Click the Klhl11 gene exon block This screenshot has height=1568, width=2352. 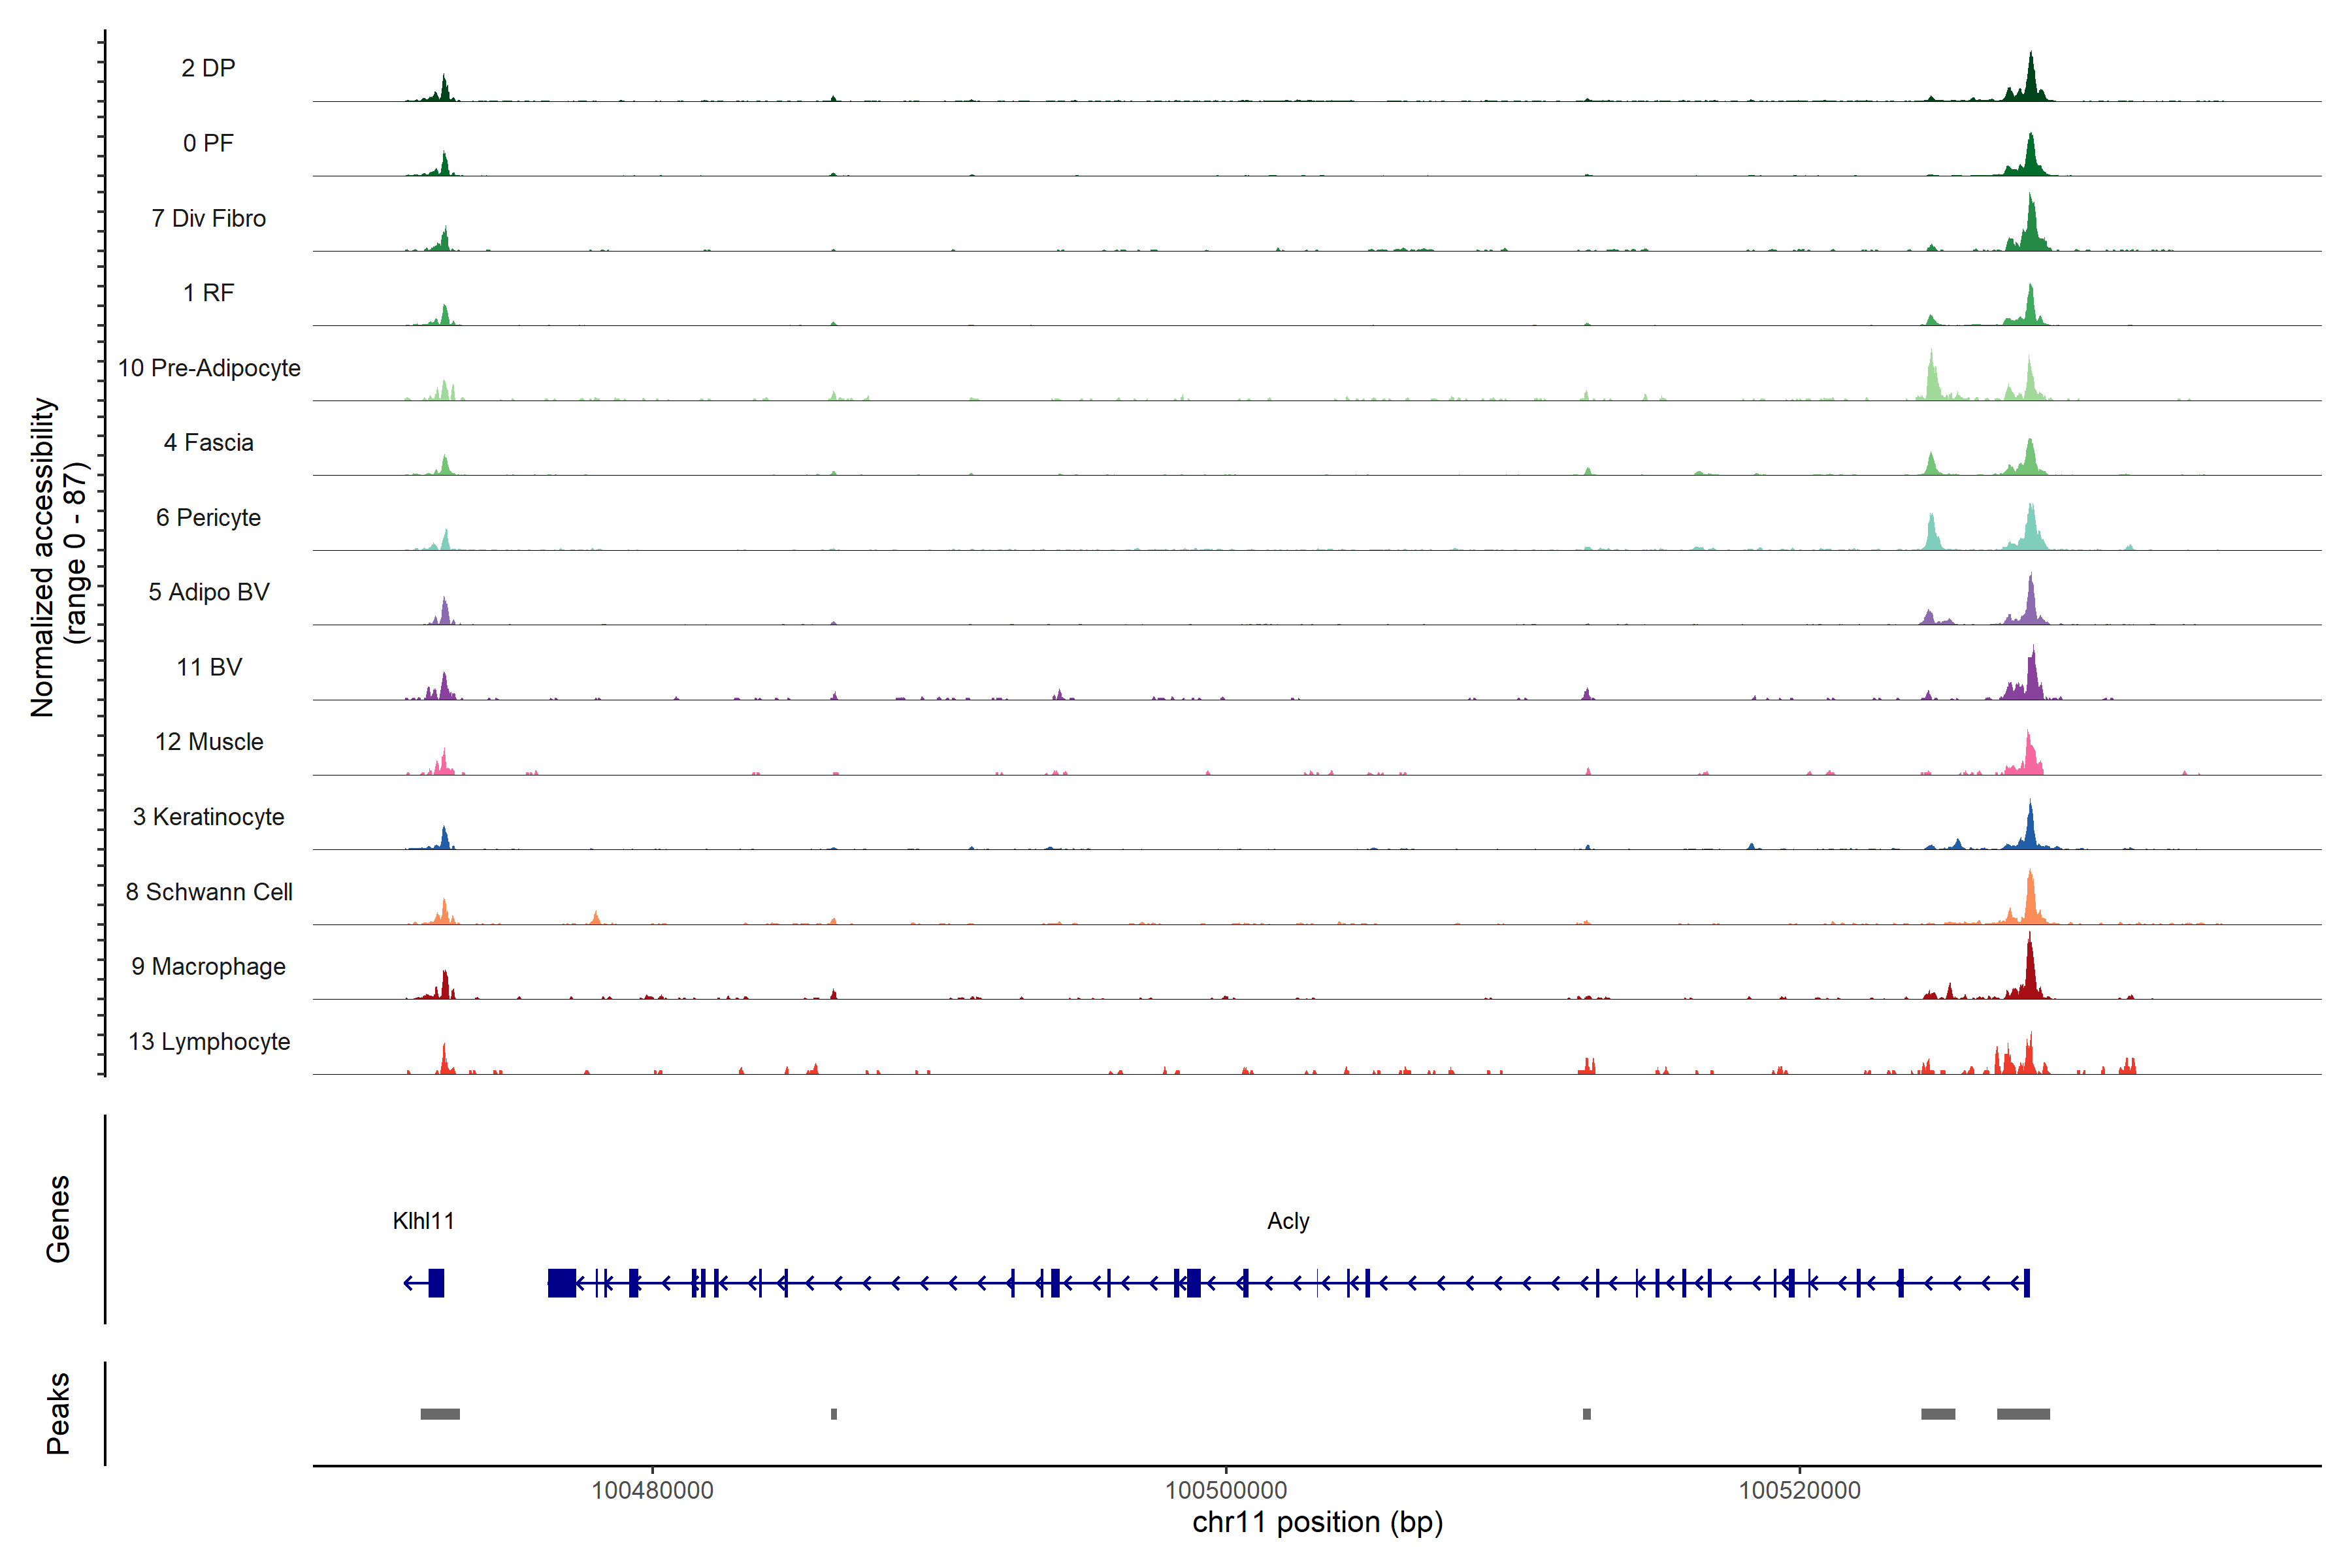[x=436, y=1283]
